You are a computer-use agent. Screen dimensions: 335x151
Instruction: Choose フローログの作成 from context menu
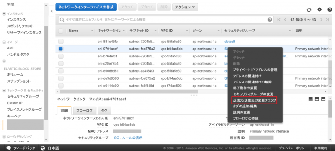coord(246,118)
